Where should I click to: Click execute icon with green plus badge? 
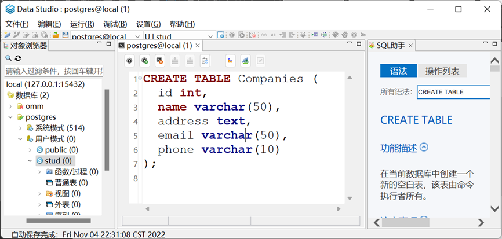click(145, 60)
